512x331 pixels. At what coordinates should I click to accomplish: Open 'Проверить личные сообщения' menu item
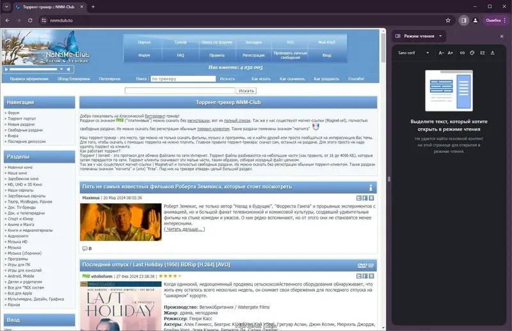coord(291,55)
